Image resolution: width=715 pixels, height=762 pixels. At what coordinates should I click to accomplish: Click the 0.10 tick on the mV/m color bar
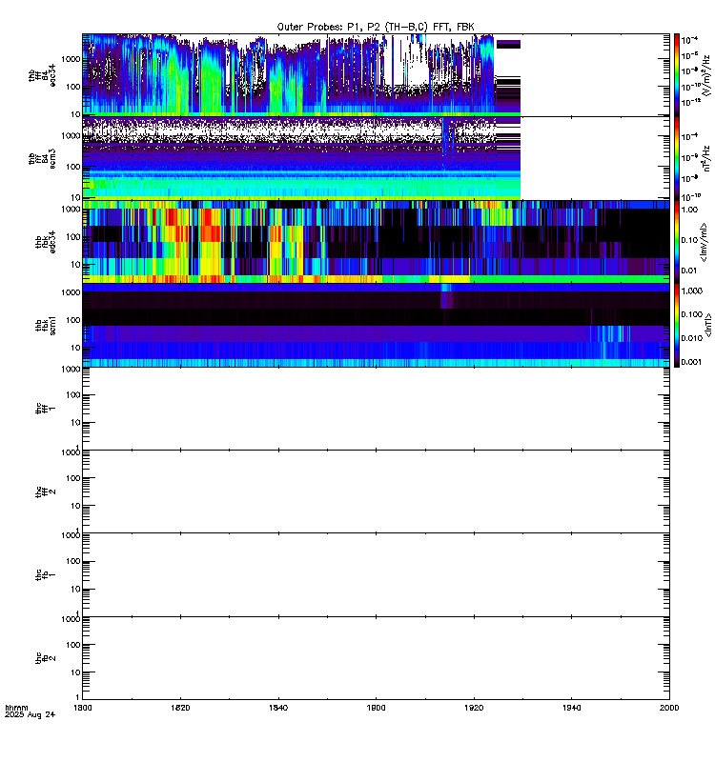point(689,240)
